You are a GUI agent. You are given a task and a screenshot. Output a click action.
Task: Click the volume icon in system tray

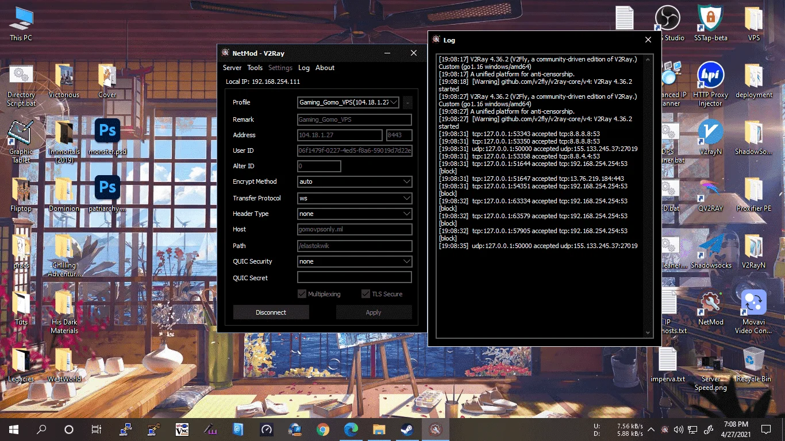679,429
